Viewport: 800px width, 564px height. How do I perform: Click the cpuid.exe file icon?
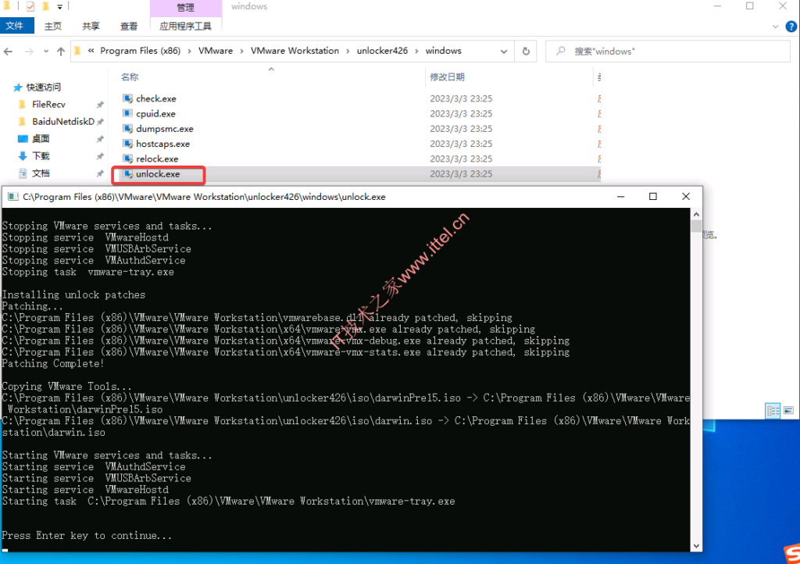click(127, 114)
